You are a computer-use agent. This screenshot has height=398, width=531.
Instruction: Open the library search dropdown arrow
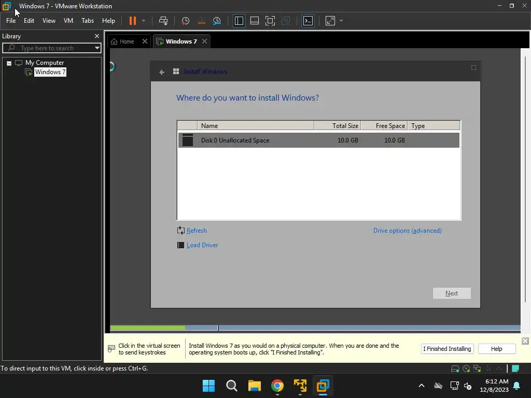(97, 48)
